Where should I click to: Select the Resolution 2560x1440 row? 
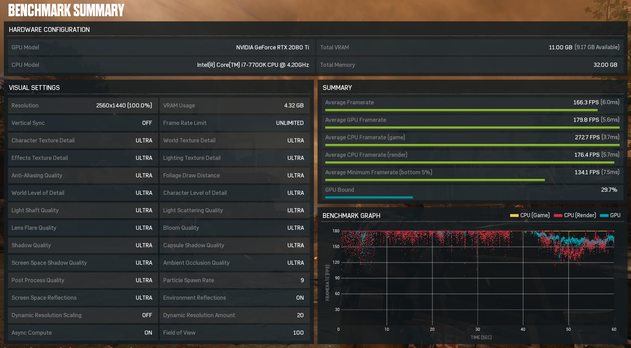coord(83,105)
